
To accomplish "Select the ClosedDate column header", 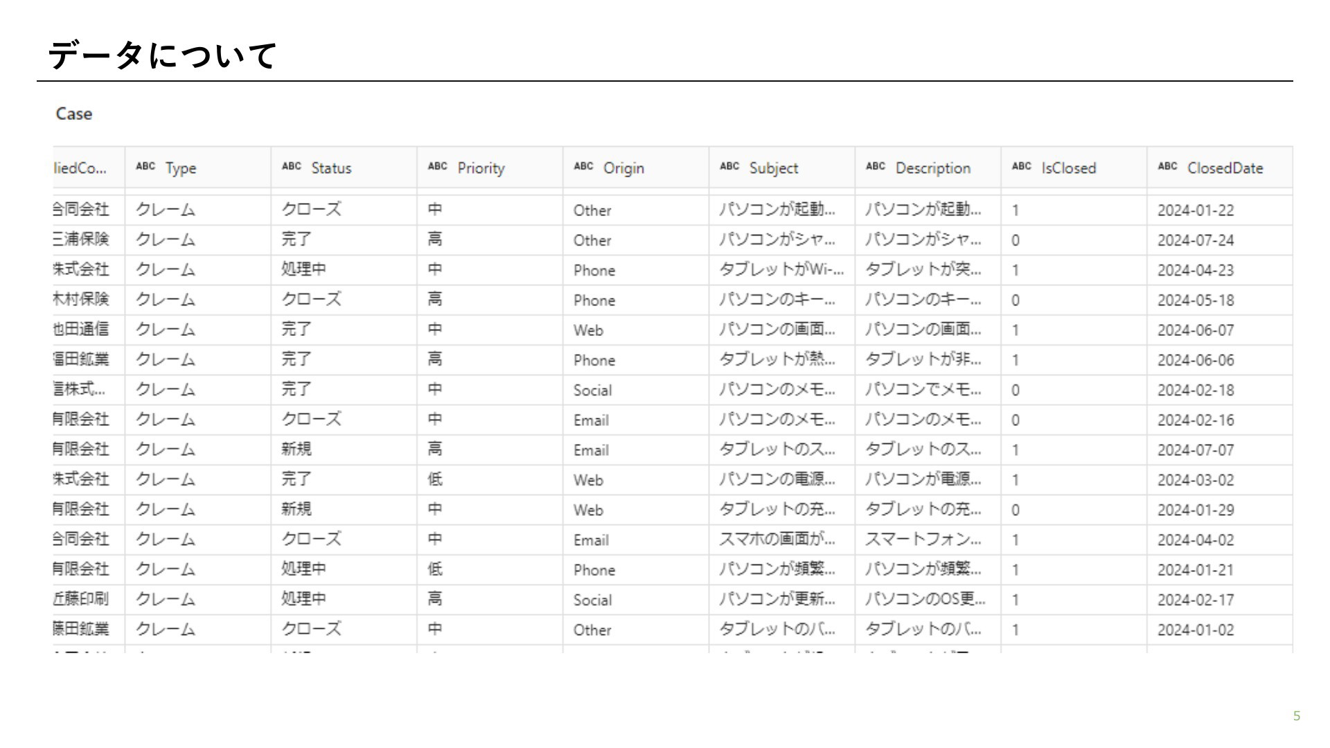I will coord(1225,168).
